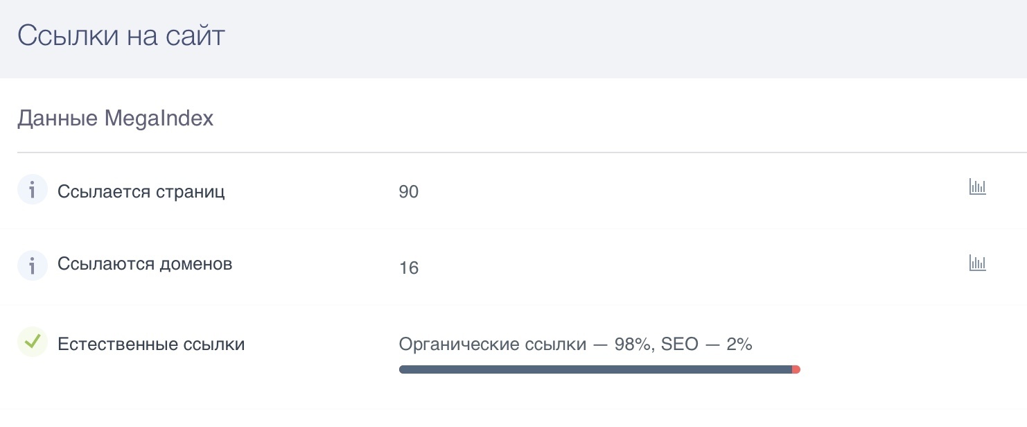The image size is (1027, 427).
Task: Click the word Данные in the subheading
Action: 58,119
